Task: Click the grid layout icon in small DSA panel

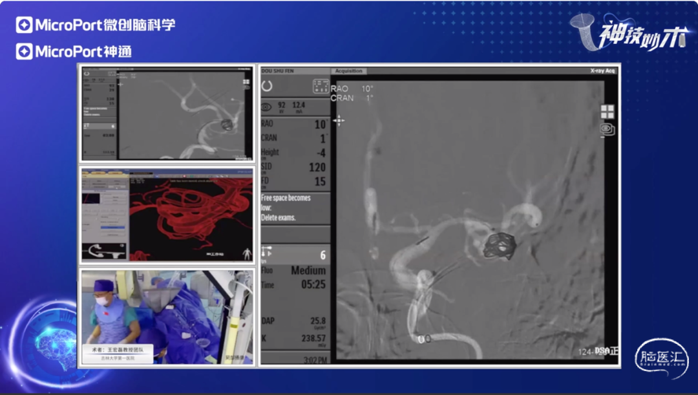Action: point(246,82)
